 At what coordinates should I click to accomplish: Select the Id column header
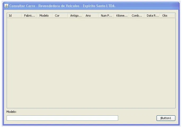click(14, 16)
